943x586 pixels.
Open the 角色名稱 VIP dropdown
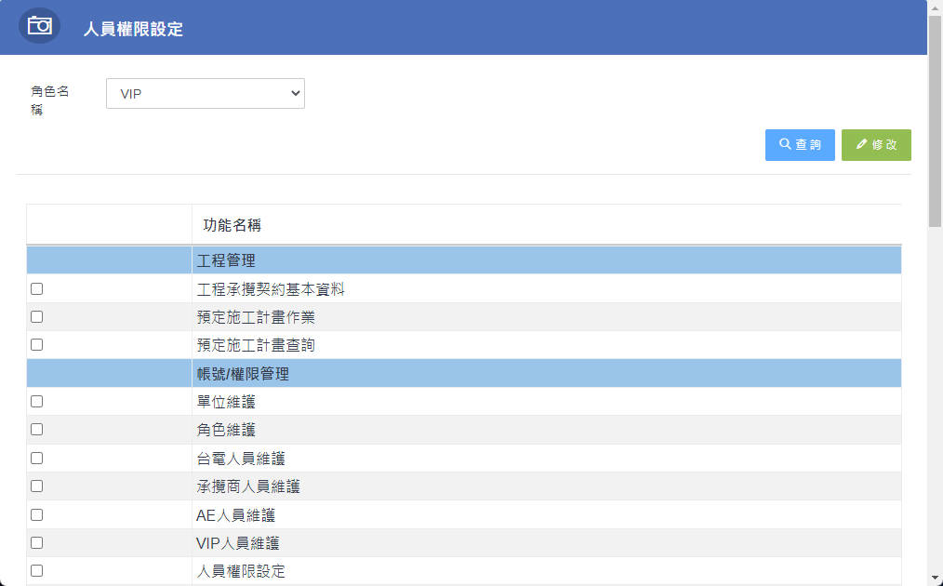[206, 93]
